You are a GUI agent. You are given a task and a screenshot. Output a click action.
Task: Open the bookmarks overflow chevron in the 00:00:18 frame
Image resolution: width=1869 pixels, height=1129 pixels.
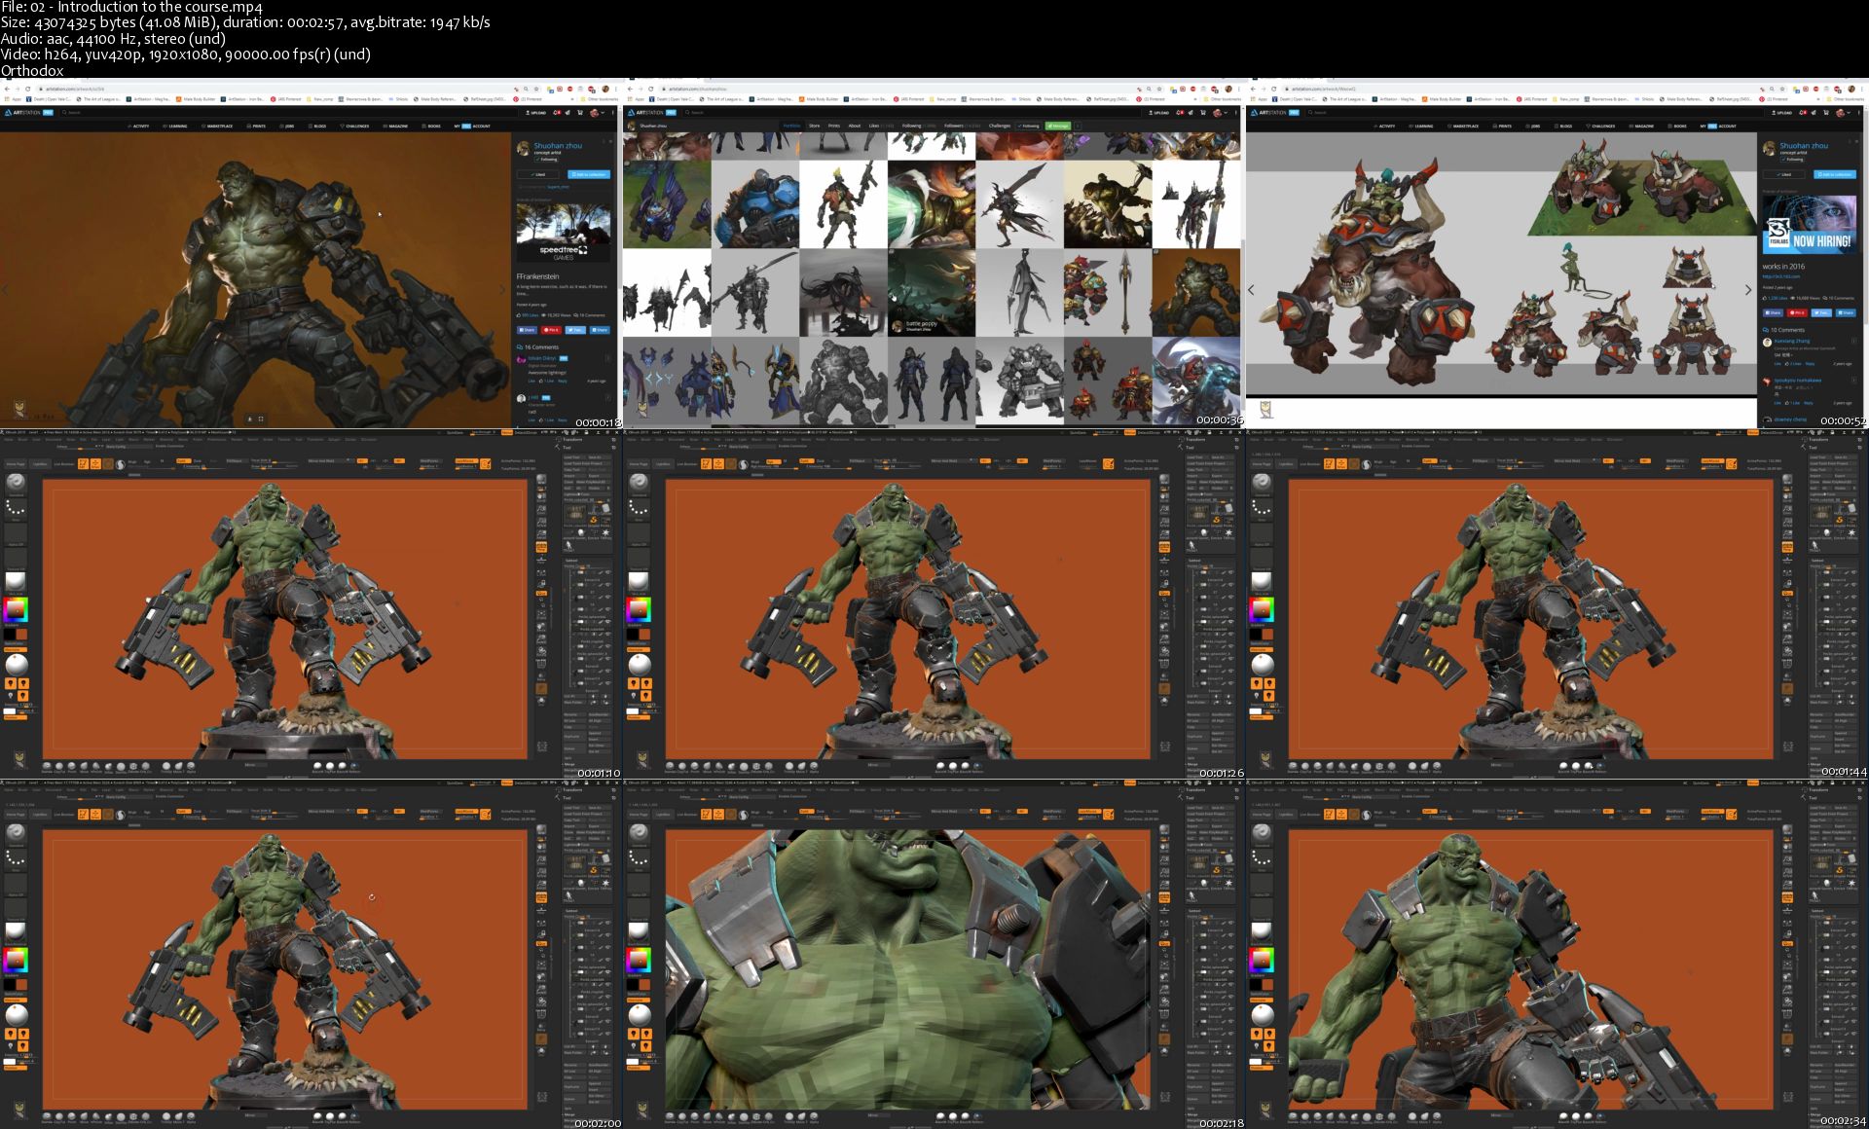coord(572,99)
